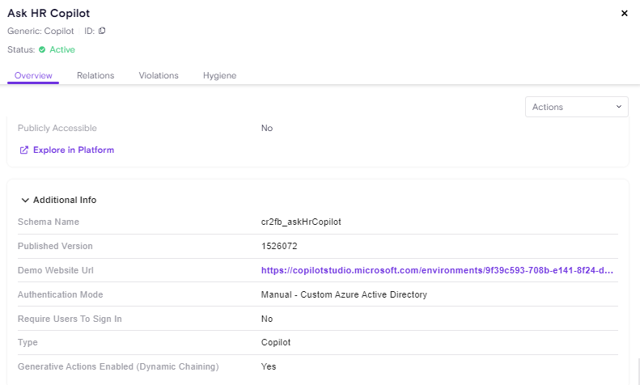Viewport: 640px width, 385px height.
Task: Click the published version number 1526072
Action: 279,246
